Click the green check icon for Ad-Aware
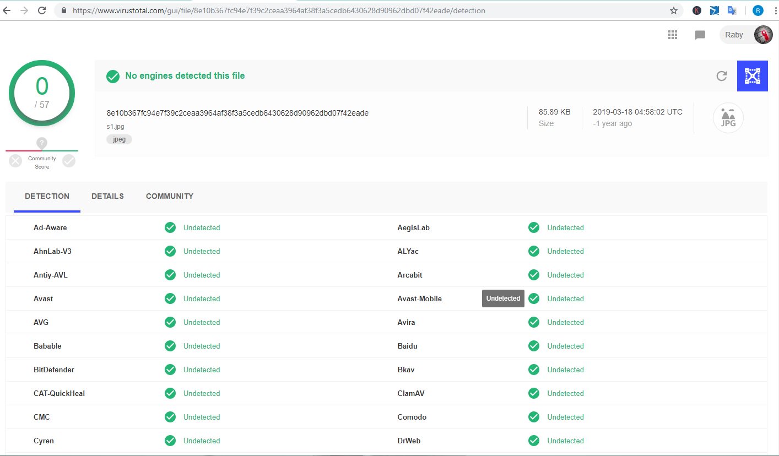The height and width of the screenshot is (456, 779). point(170,227)
